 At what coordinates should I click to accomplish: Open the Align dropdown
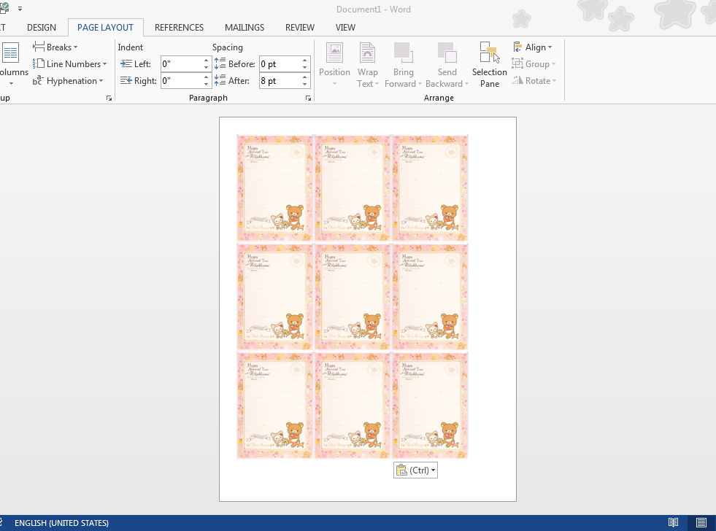coord(532,47)
